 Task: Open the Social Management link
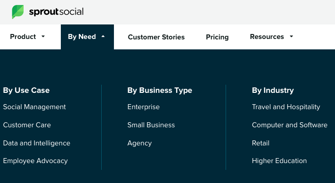[x=34, y=107]
